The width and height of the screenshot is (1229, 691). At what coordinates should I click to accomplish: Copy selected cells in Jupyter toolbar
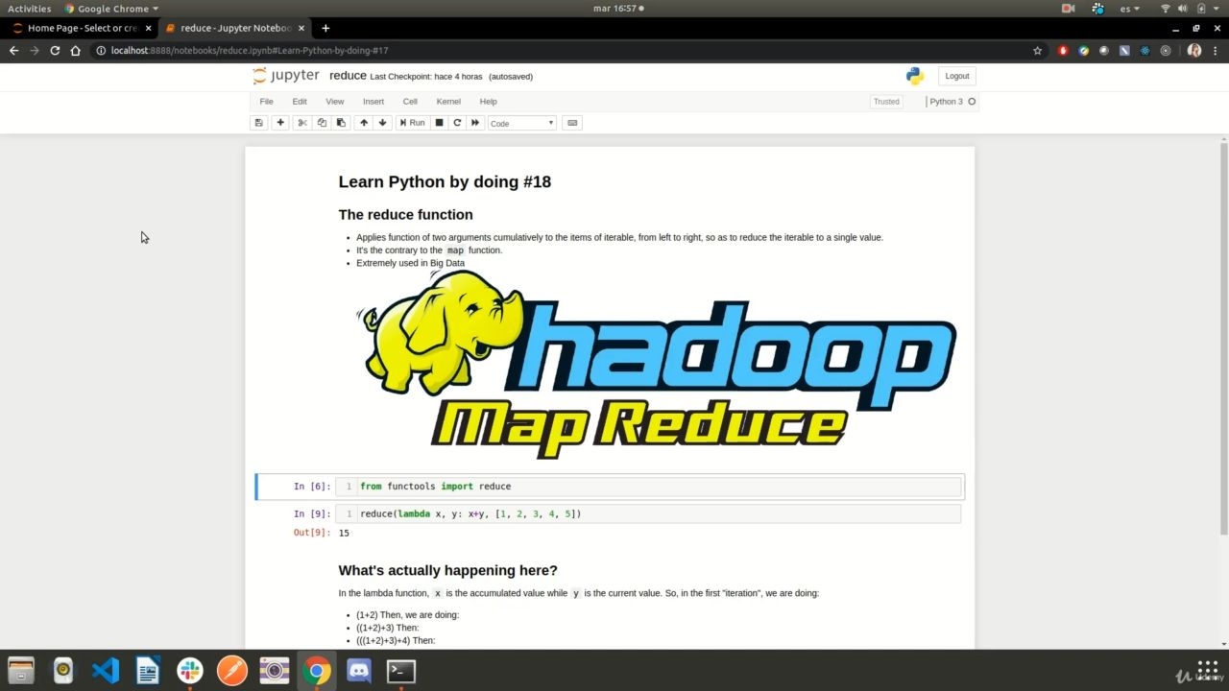322,123
